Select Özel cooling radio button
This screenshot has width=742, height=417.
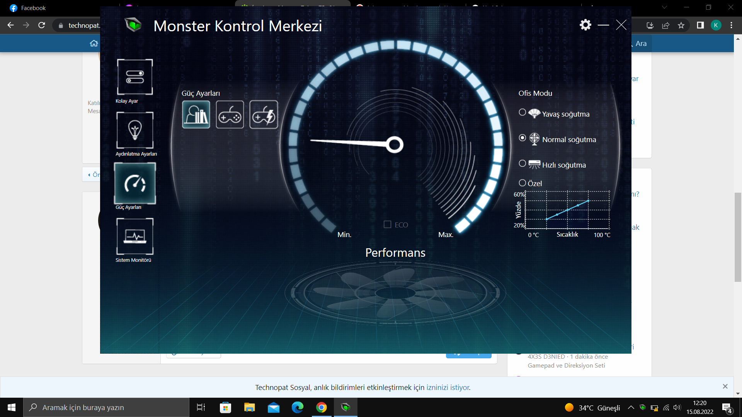(x=522, y=183)
